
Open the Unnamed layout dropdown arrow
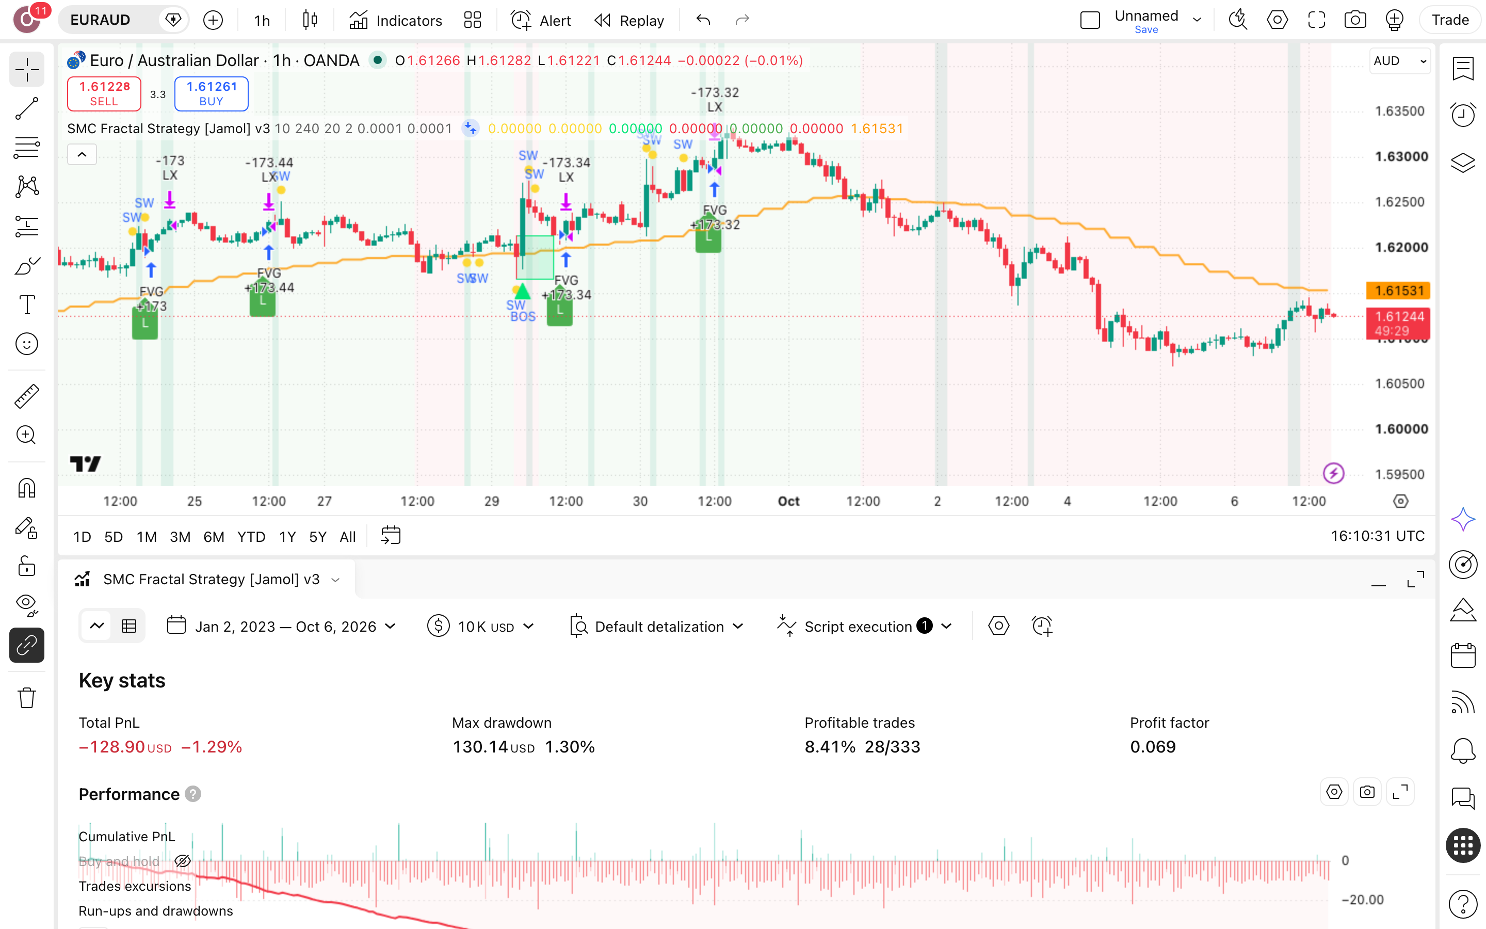coord(1197,20)
